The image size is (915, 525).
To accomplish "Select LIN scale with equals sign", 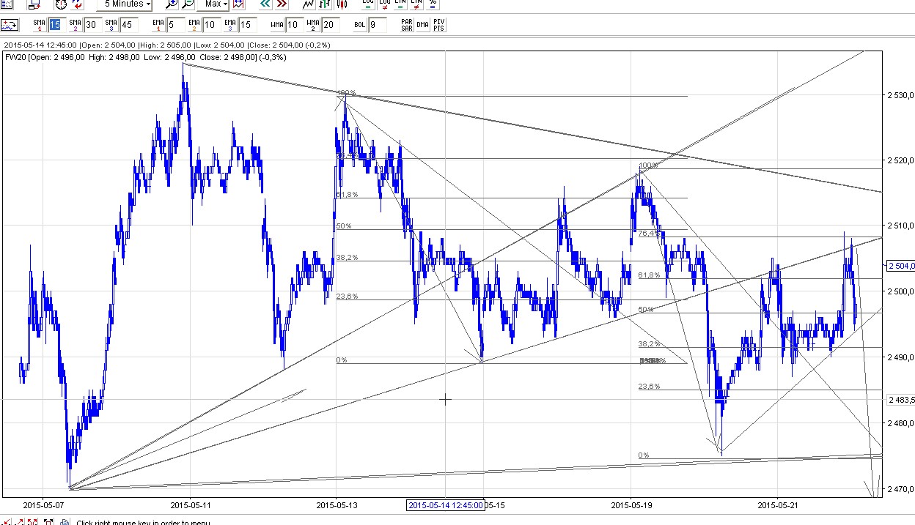I will click(x=400, y=4).
